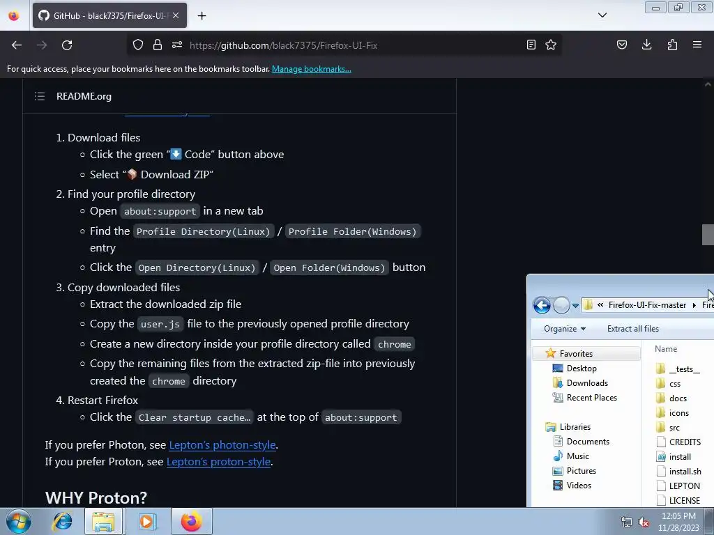Click the user.js code text
Image resolution: width=714 pixels, height=535 pixels.
click(160, 325)
